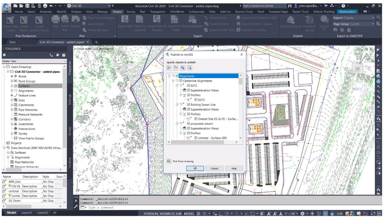Click the Rehab Manager ribbon icon

192,20
